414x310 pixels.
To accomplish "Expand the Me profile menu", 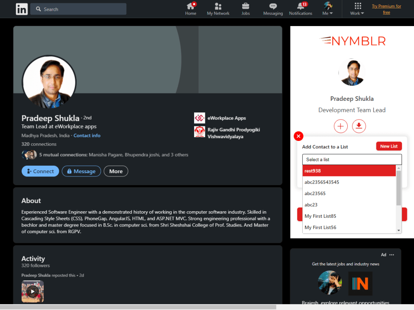I will point(327,9).
